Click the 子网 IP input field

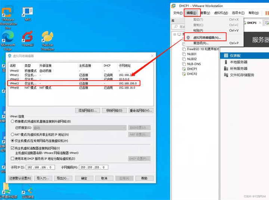[40, 167]
